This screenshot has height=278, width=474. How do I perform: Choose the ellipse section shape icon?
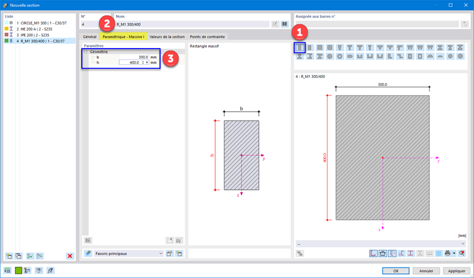350,56
